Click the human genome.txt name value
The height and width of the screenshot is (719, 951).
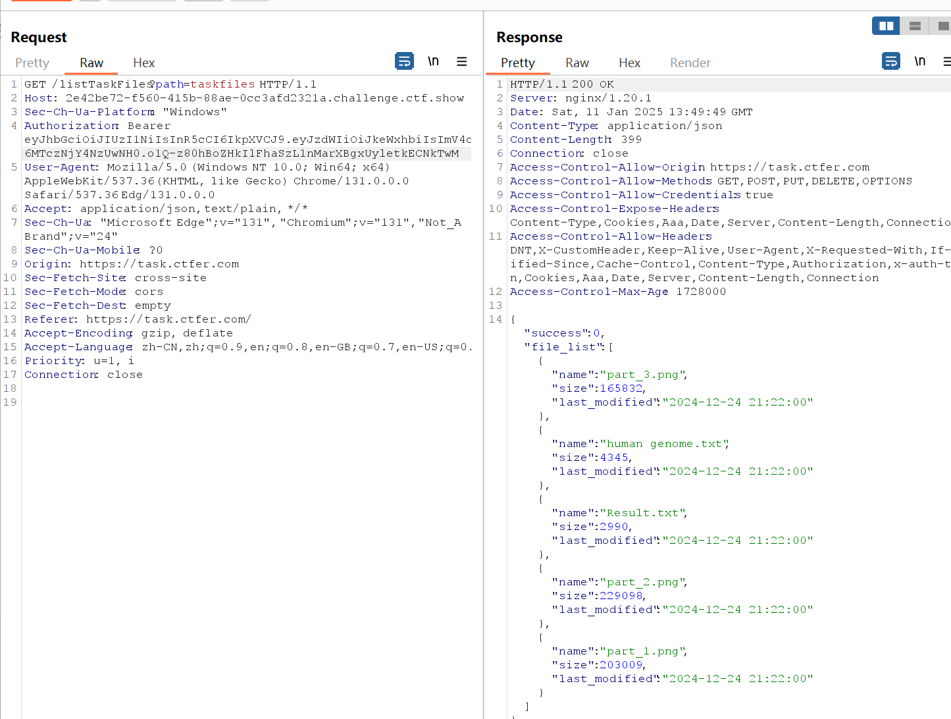(664, 444)
